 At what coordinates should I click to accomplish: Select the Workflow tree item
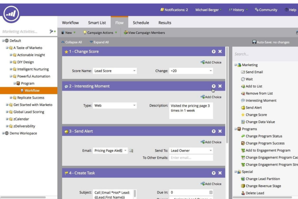click(29, 91)
